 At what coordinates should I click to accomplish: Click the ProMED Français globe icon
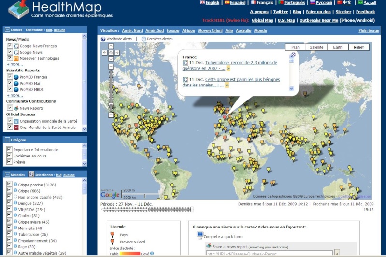click(x=16, y=77)
